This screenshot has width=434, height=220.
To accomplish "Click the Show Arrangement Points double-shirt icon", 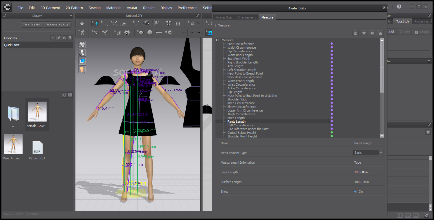I will (x=168, y=23).
